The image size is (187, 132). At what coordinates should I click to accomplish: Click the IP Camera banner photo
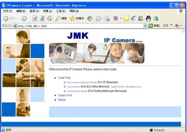pos(96,53)
